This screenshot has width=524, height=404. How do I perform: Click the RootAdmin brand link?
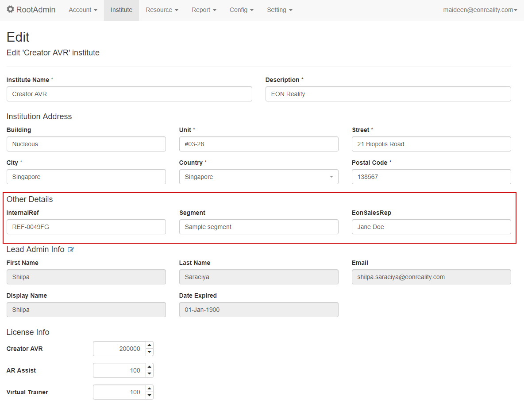(31, 10)
